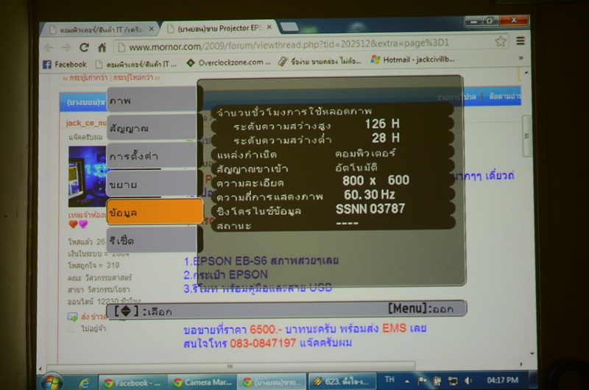Click the TH language indicator
Image resolution: width=589 pixels, height=390 pixels.
click(x=389, y=380)
